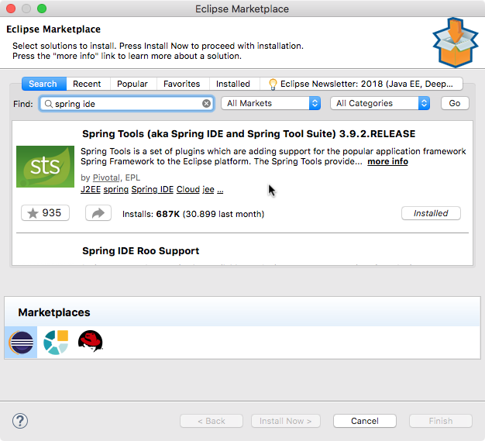Viewport: 485px width, 441px height.
Task: Click the Eclipse marketplace icon
Action: point(20,342)
